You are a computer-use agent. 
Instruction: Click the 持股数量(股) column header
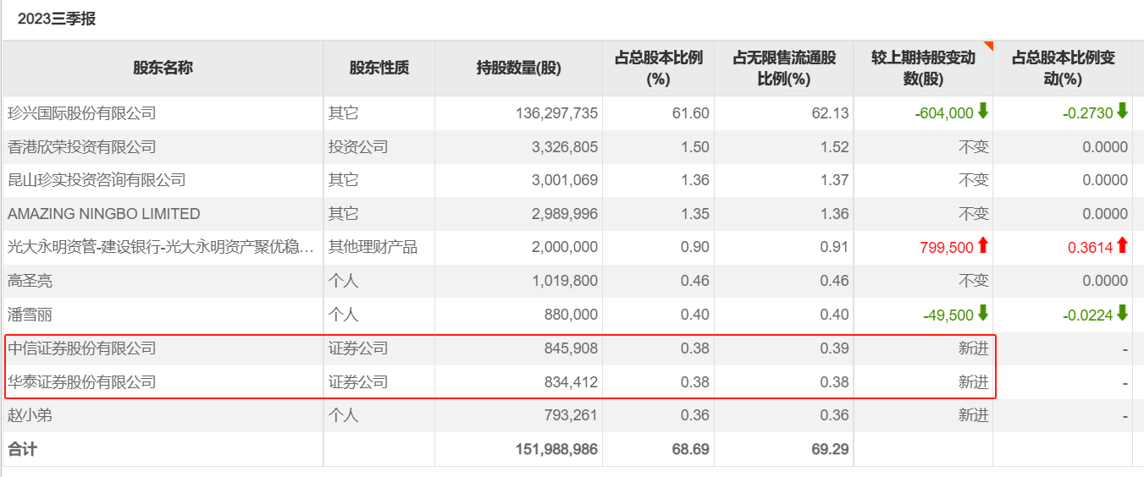(x=519, y=69)
